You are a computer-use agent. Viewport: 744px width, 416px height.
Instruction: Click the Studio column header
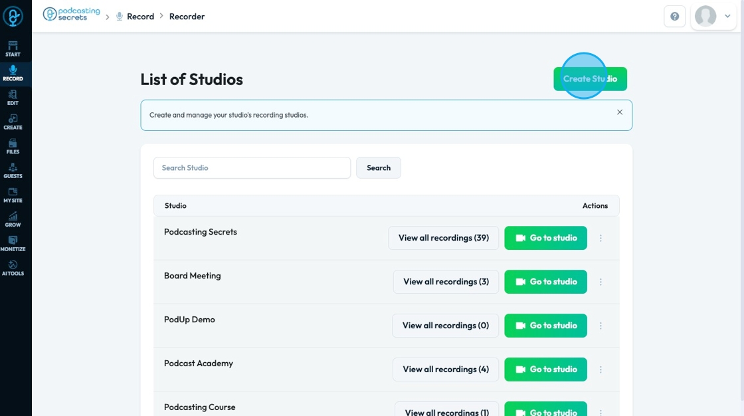coord(175,205)
